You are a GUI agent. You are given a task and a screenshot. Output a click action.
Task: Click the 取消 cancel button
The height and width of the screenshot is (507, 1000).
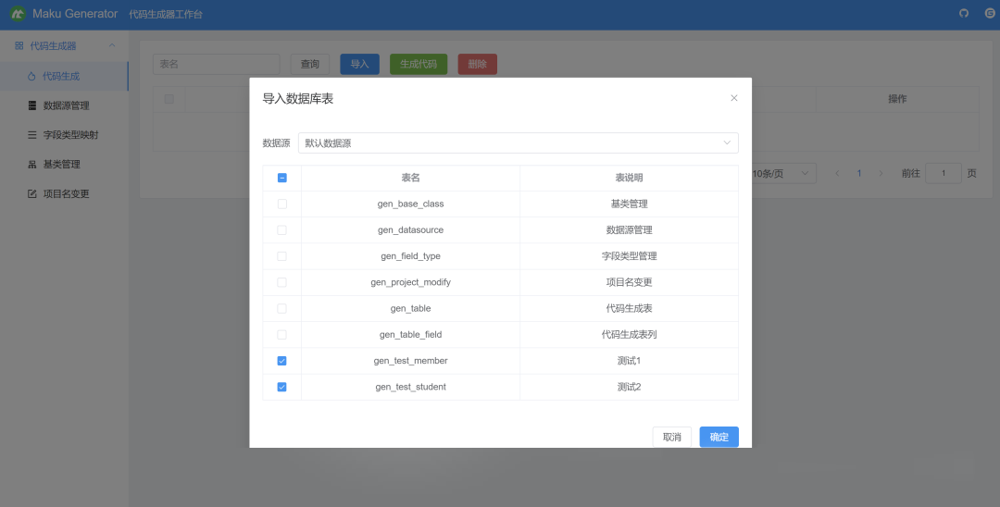[671, 437]
